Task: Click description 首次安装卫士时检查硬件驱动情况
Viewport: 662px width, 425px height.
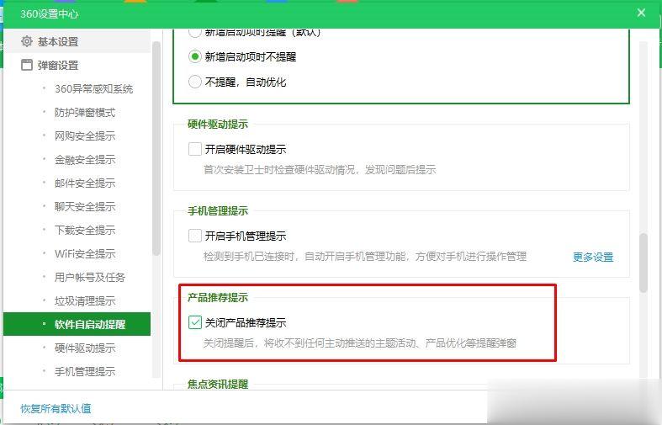Action: tap(320, 170)
